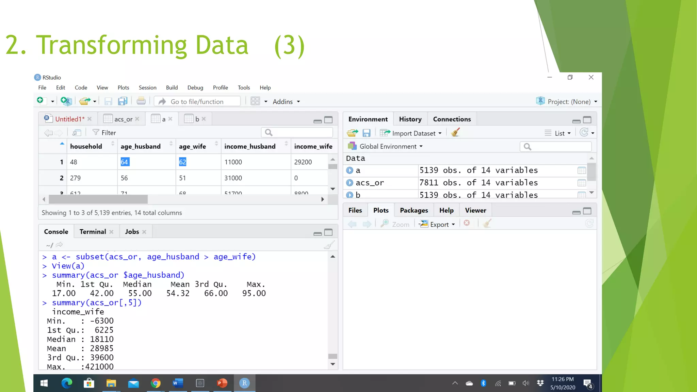Click the Refresh environment icon
This screenshot has height=392, width=697.
pos(584,132)
